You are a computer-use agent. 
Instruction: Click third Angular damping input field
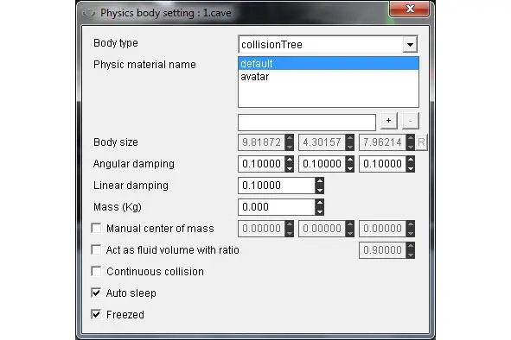click(x=382, y=164)
